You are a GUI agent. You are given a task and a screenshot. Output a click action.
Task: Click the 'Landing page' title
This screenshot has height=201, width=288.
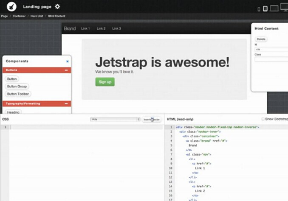coord(37,7)
